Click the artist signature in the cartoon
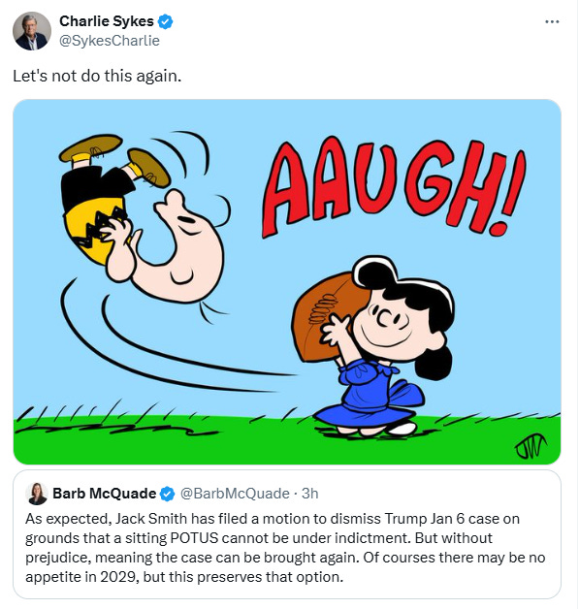579x609 pixels. 531,445
